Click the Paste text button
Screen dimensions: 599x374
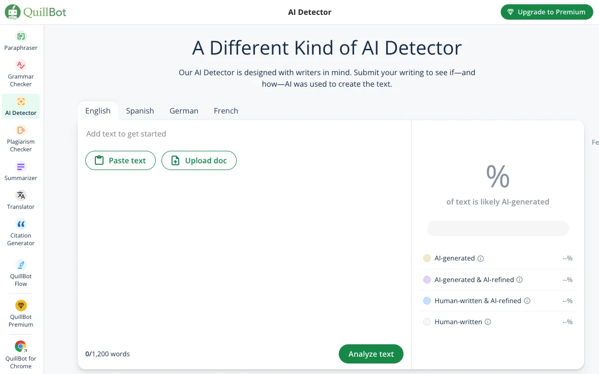tap(120, 160)
